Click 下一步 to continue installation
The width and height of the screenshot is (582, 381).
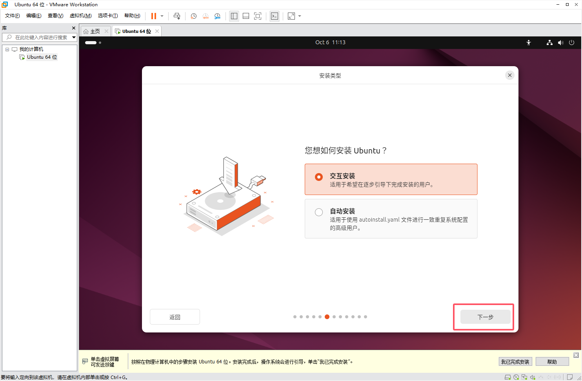tap(486, 317)
